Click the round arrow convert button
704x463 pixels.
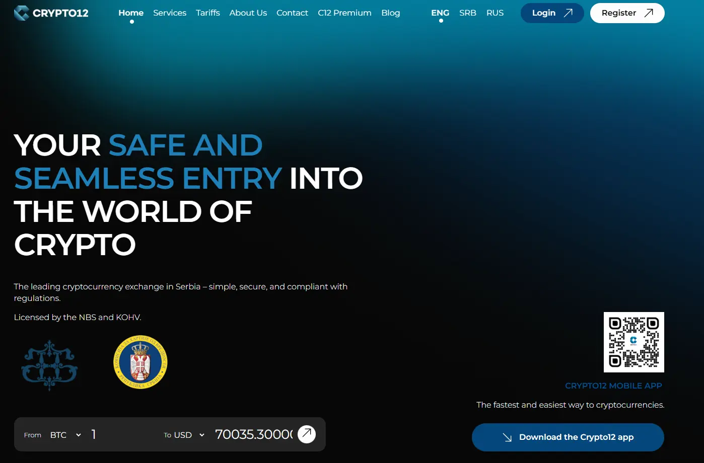coord(307,434)
